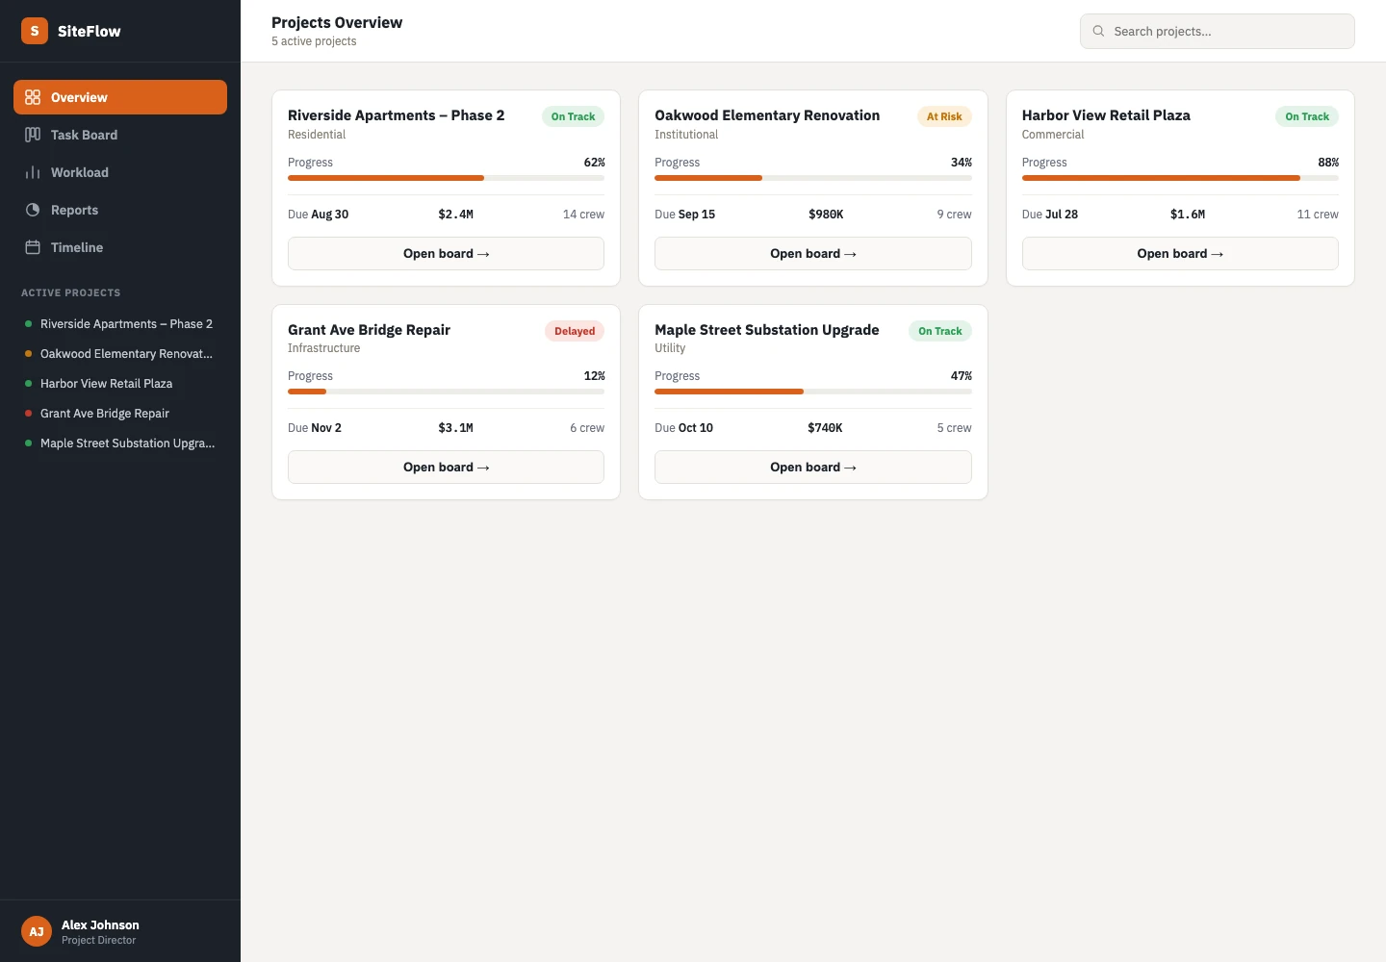Open board for Oakwood Elementary Renovation
Screen dimensions: 1386x962
point(813,254)
